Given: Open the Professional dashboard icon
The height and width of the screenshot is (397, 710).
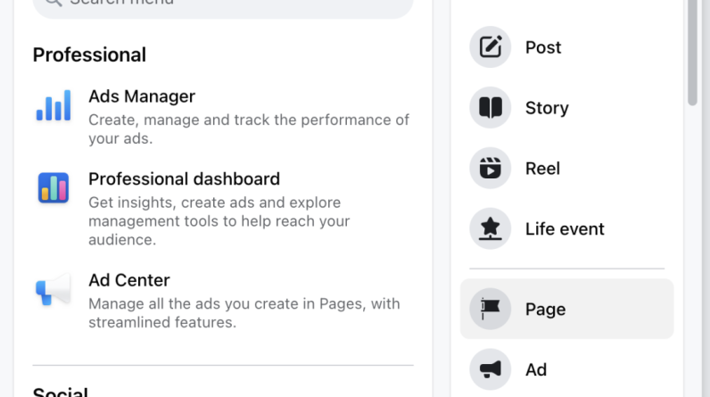Looking at the screenshot, I should coord(54,187).
